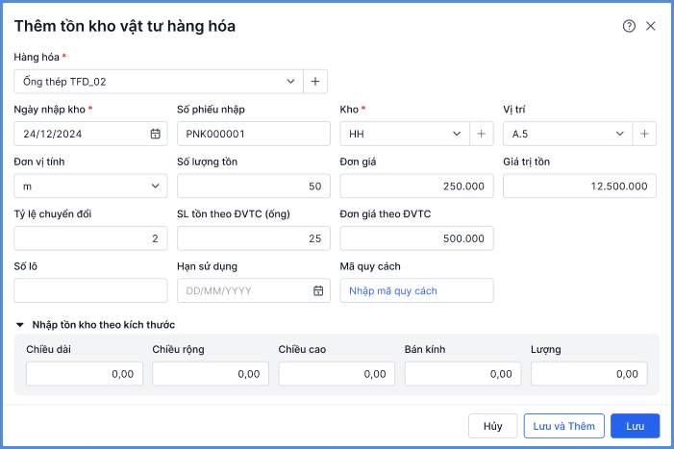Select the Chiều dài input field
This screenshot has width=674, height=449.
click(85, 374)
